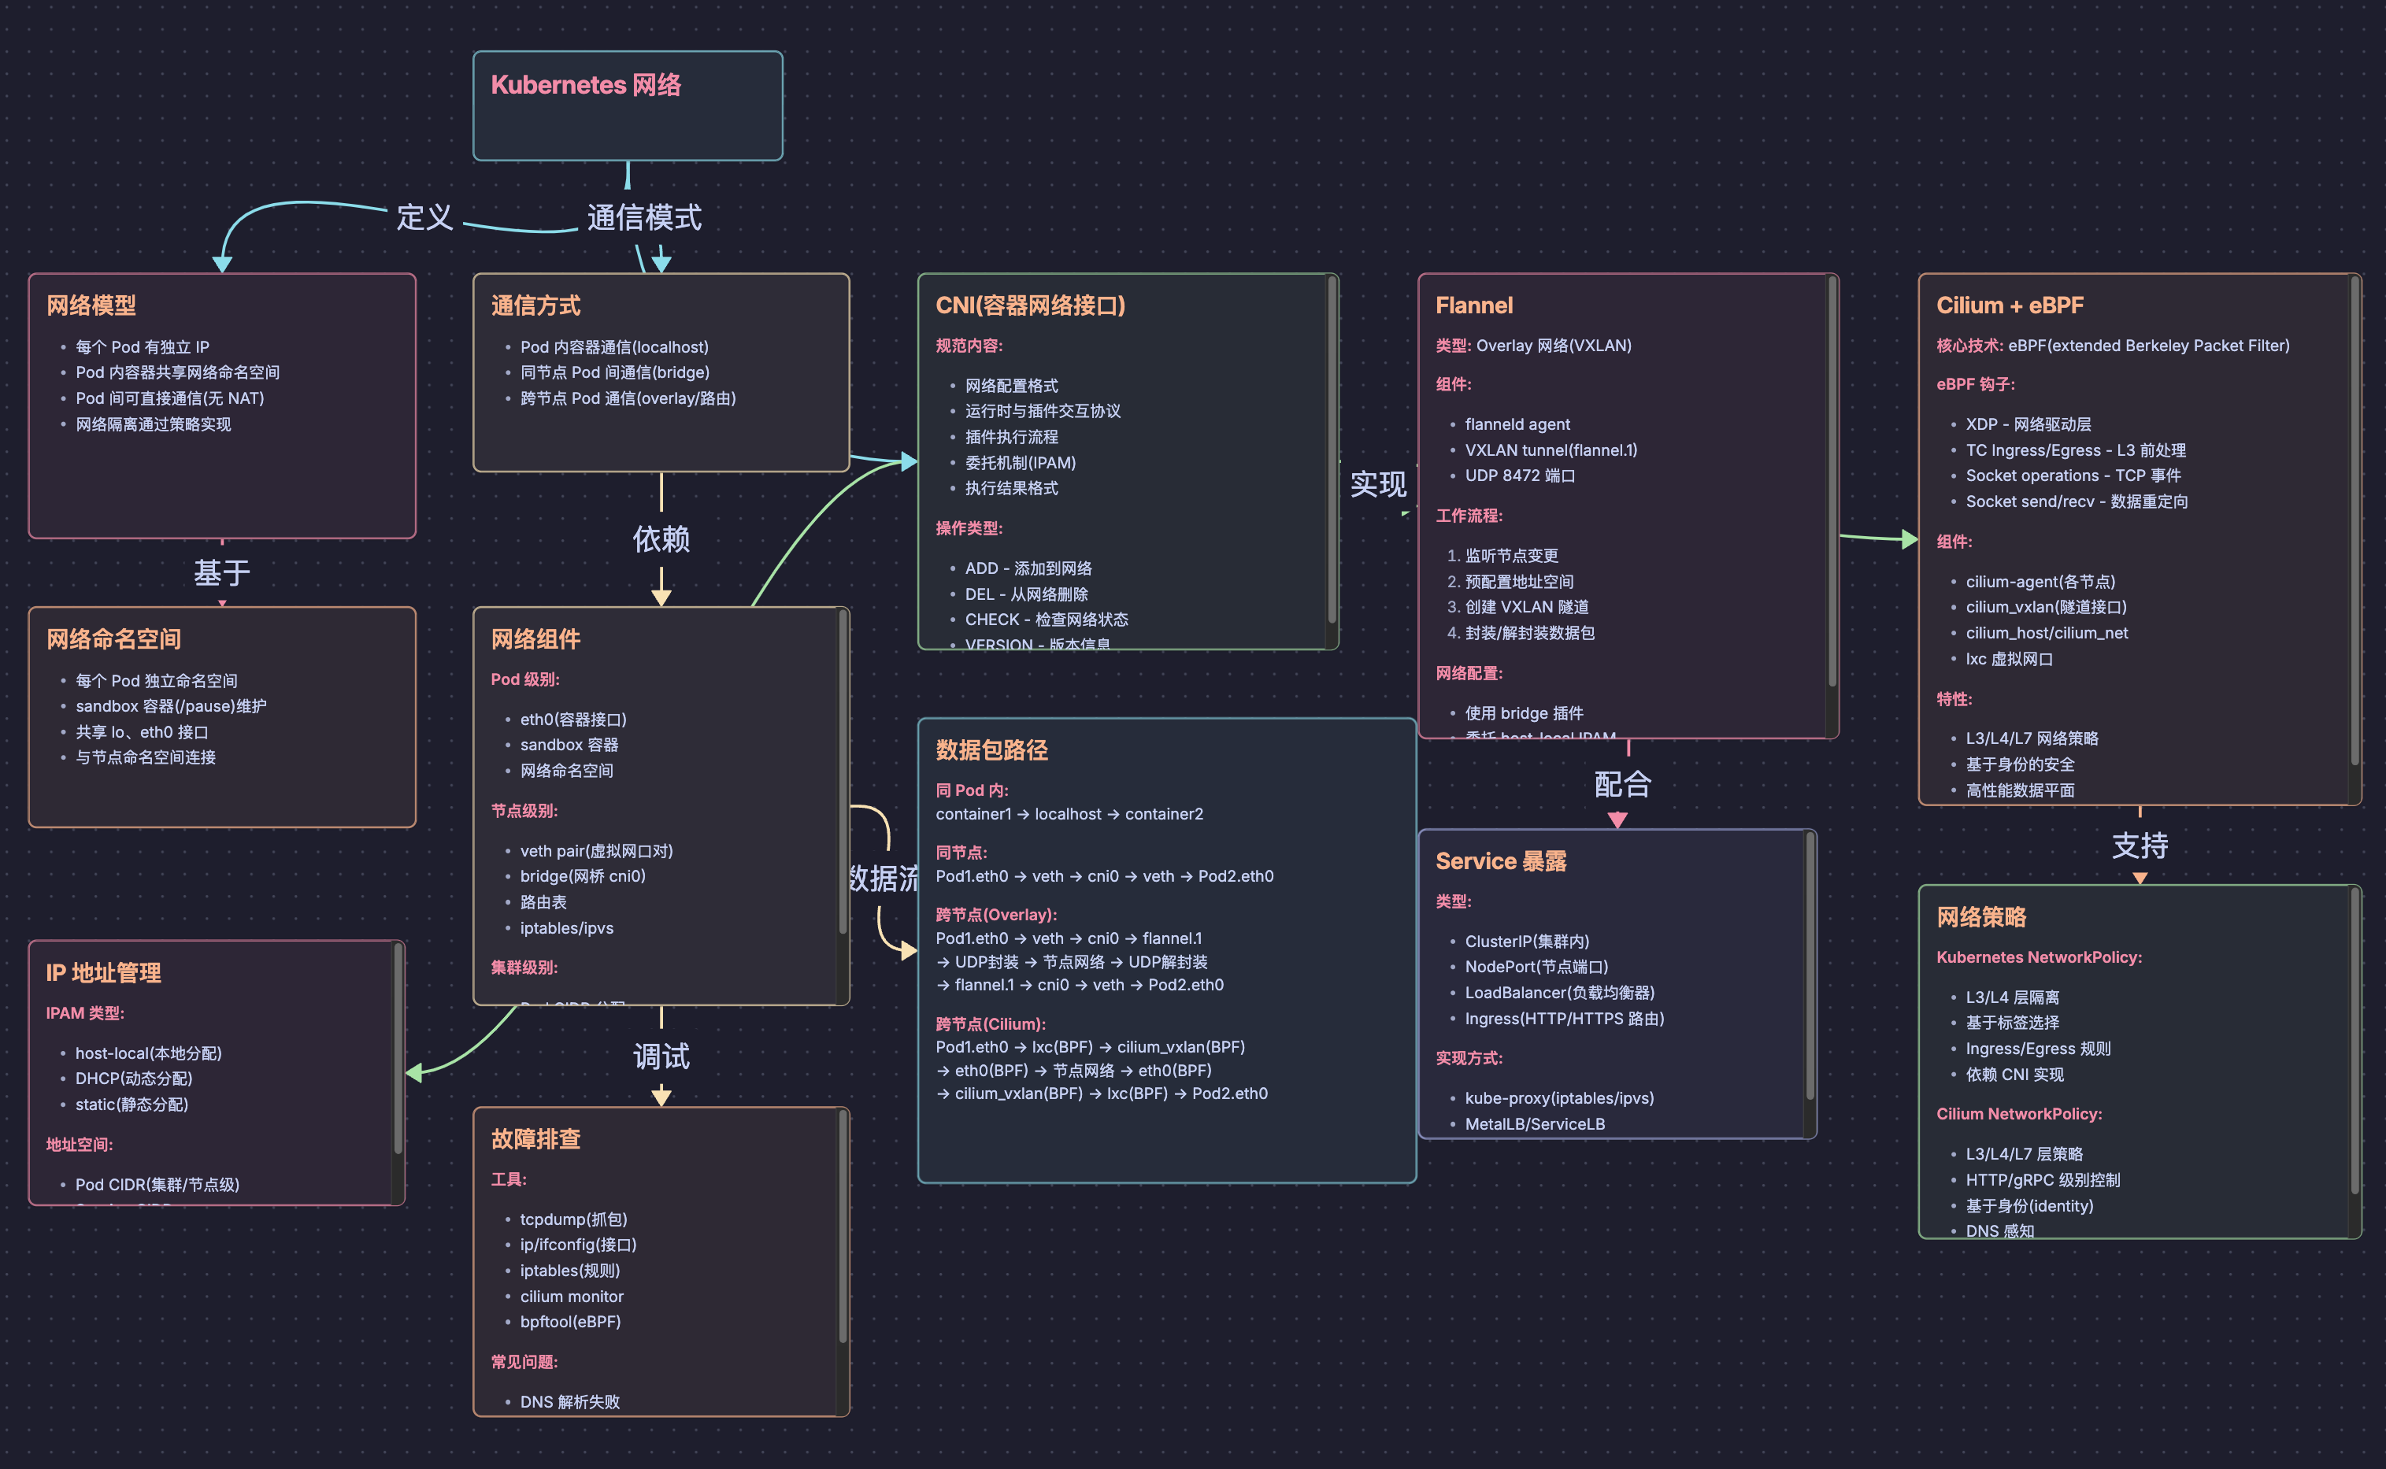This screenshot has height=1469, width=2386.
Task: Click the CNI node's vertical scrollbar
Action: pyautogui.click(x=1332, y=449)
